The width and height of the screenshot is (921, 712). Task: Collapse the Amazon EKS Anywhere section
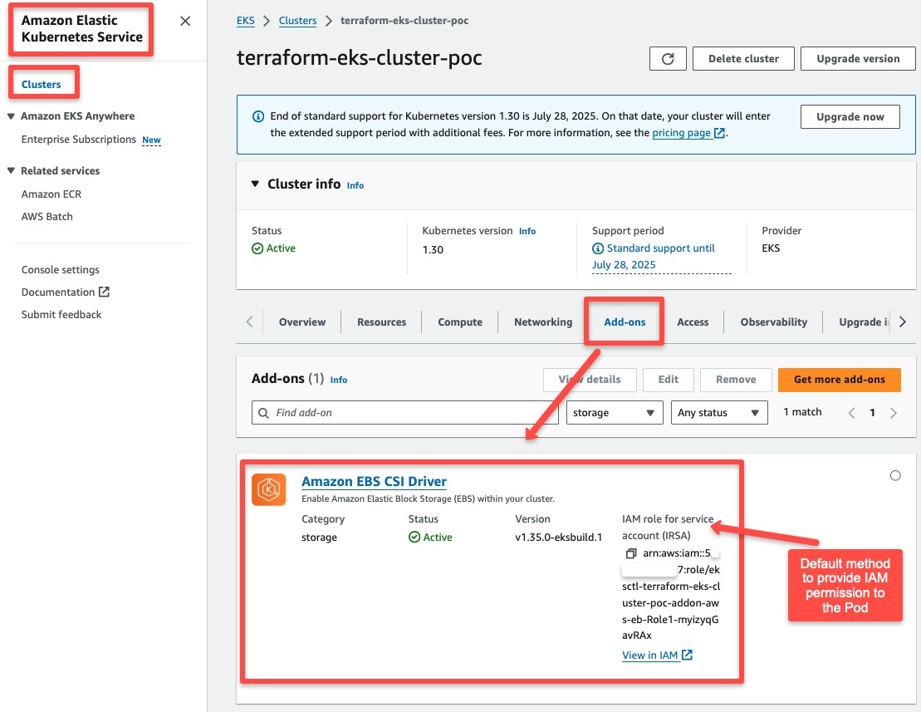[10, 115]
